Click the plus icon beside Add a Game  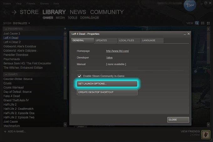click(5, 132)
